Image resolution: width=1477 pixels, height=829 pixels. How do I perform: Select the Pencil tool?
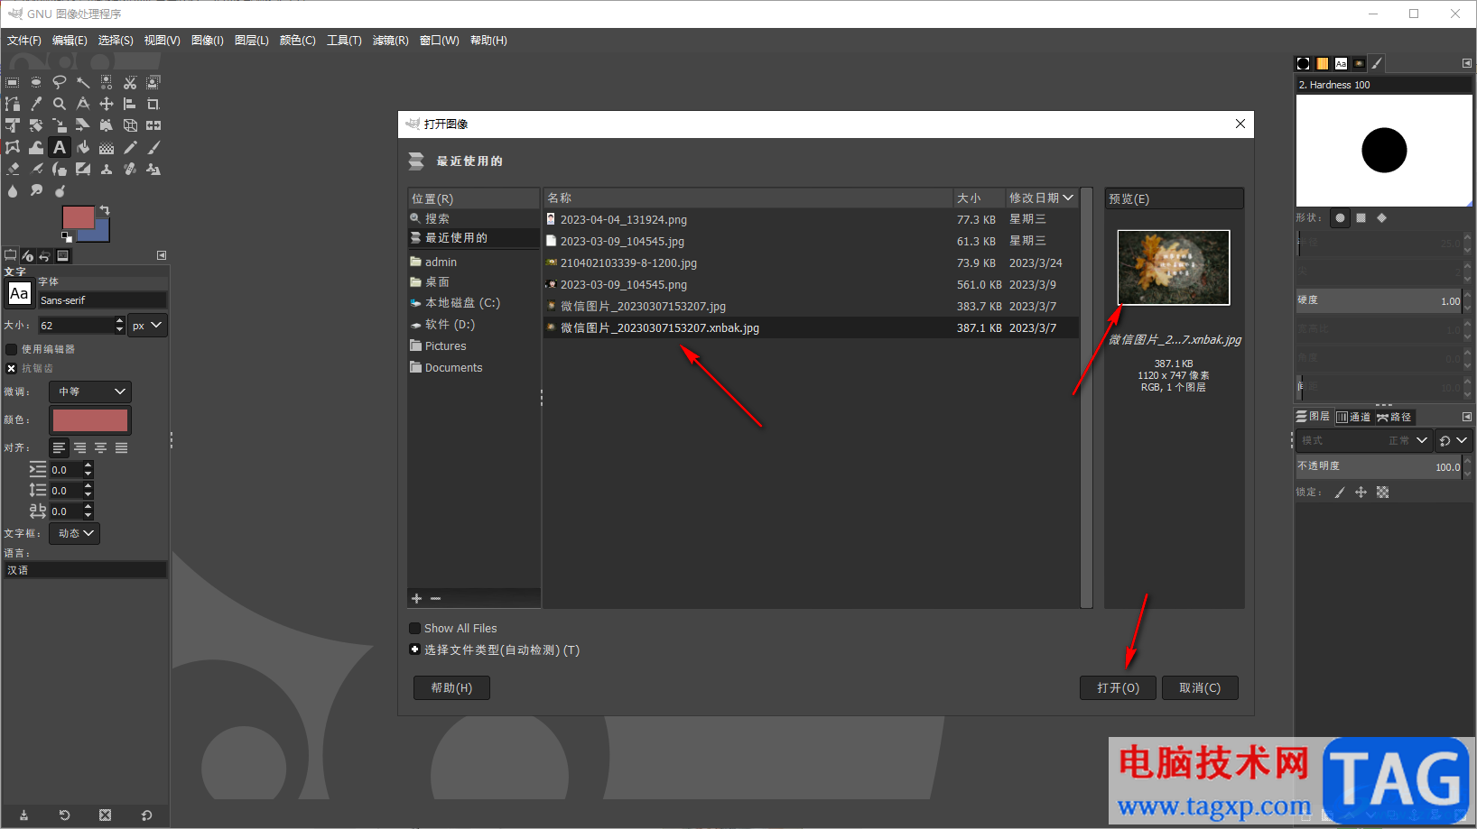130,147
